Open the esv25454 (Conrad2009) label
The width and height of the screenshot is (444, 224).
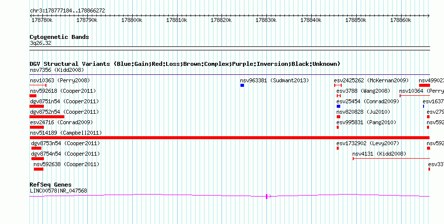pos(368,101)
